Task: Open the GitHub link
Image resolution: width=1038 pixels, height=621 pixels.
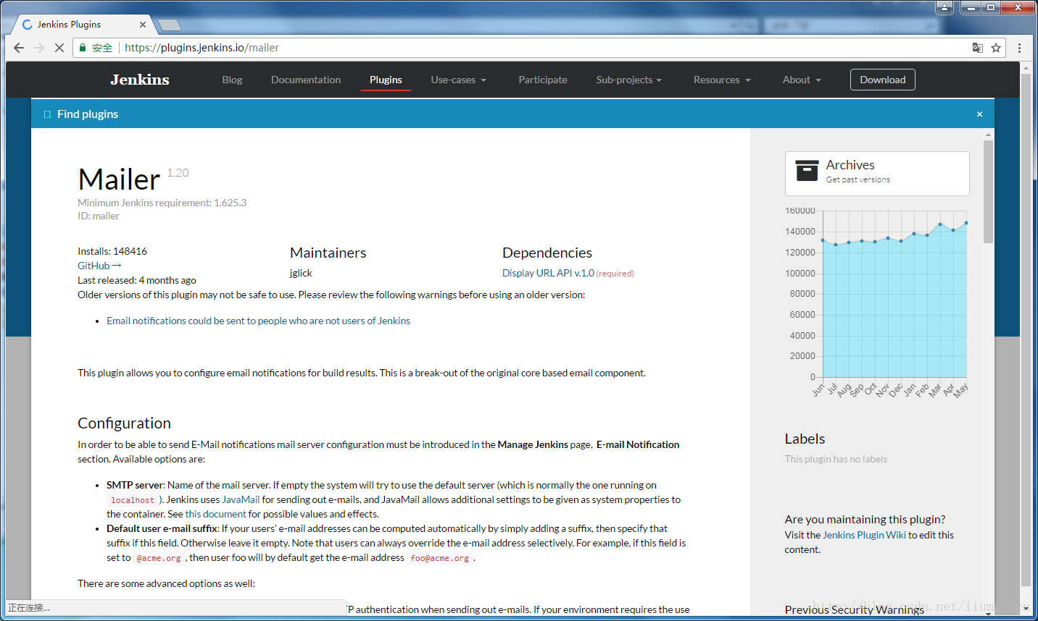Action: click(99, 266)
